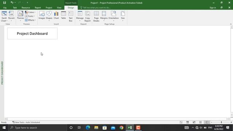Select the Design tab under Report Tools
Screen dimensions: 233x131
pos(71,8)
